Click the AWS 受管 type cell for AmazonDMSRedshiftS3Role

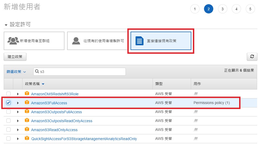point(164,94)
